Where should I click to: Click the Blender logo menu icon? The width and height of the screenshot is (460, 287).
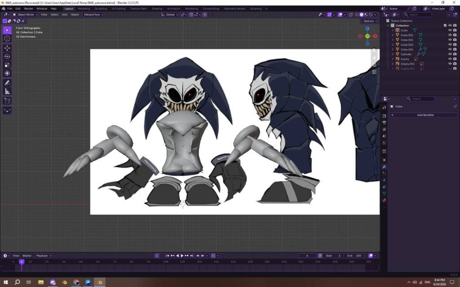(3, 9)
